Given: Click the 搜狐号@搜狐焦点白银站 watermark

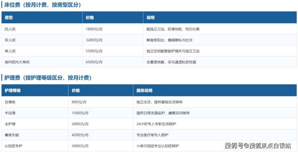Looking at the screenshot, I should [258, 146].
